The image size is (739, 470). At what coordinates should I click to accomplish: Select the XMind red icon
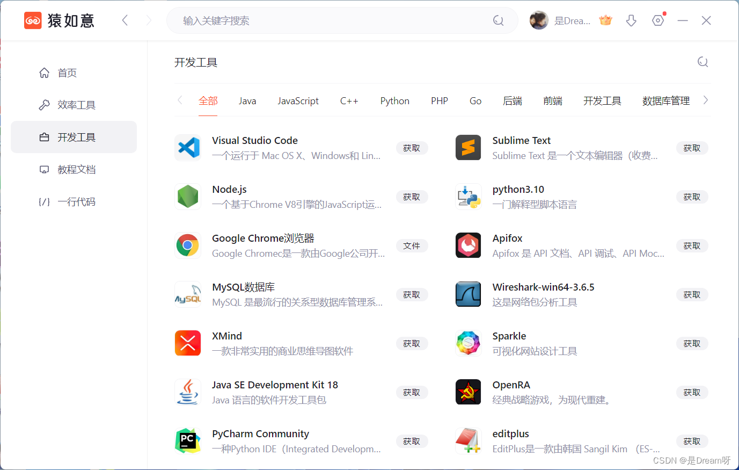[x=187, y=343]
